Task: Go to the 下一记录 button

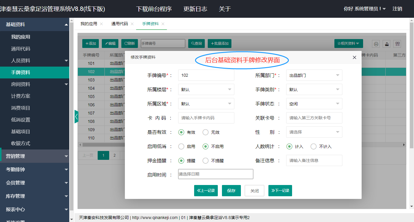Action: tap(280, 191)
